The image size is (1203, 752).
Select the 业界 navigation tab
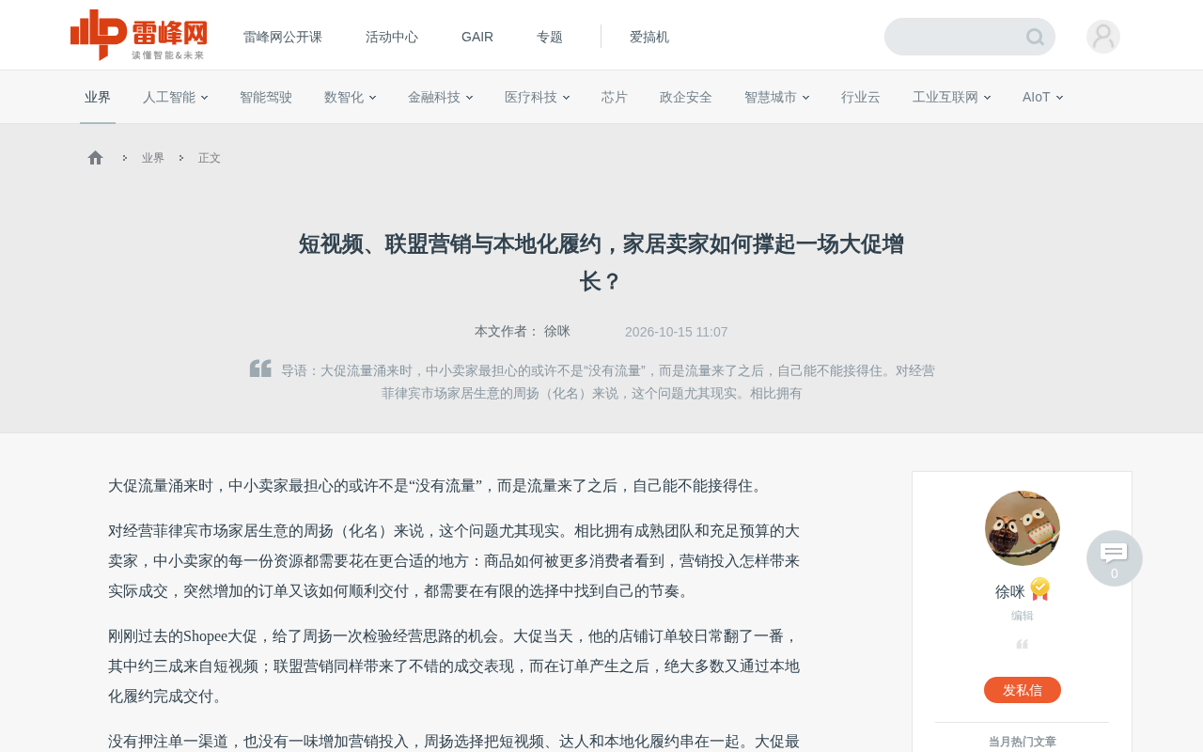coord(98,97)
